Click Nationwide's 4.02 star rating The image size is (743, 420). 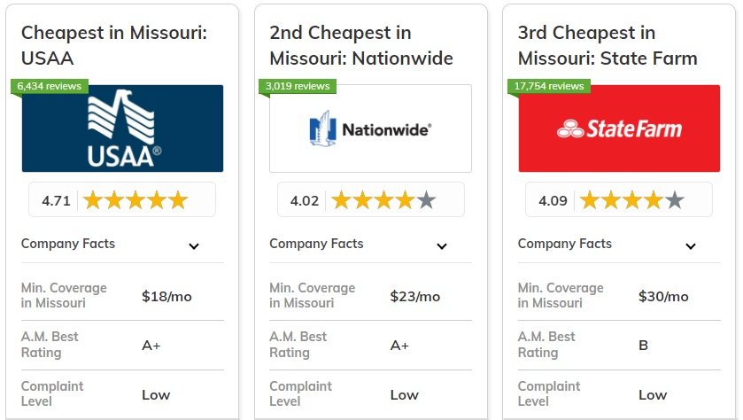point(370,200)
